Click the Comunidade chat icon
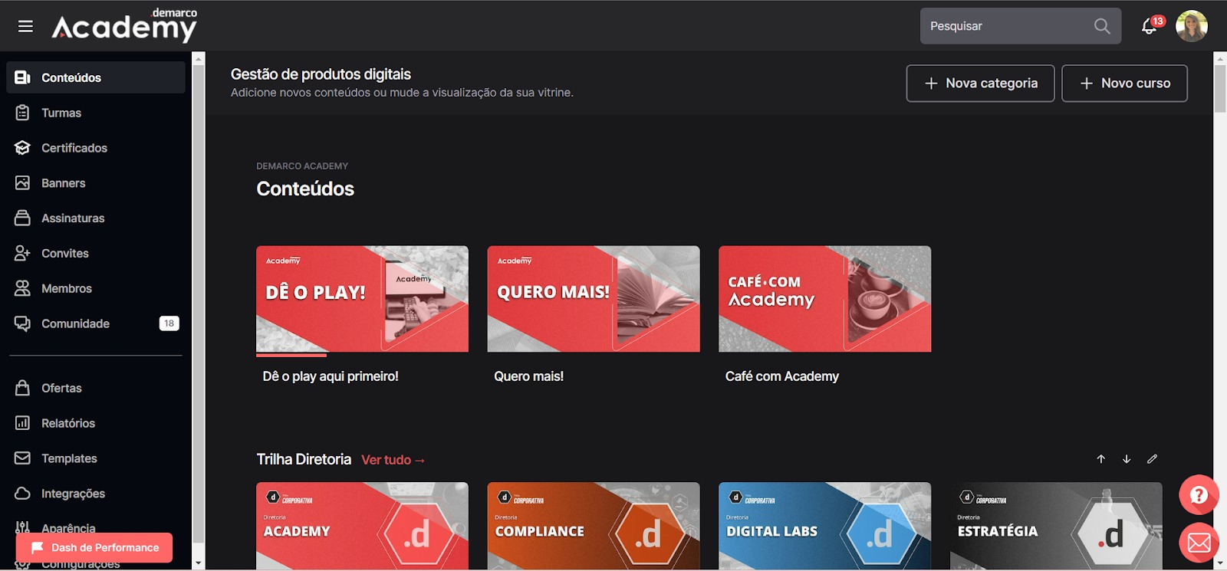 [22, 323]
